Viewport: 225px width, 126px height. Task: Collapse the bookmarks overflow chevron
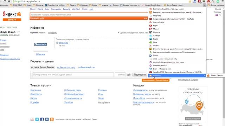pyautogui.click(x=205, y=5)
